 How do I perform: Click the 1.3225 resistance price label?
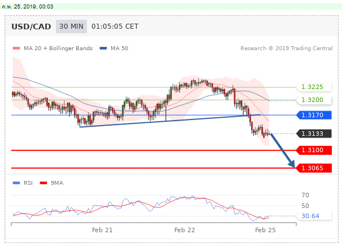[x=314, y=87]
